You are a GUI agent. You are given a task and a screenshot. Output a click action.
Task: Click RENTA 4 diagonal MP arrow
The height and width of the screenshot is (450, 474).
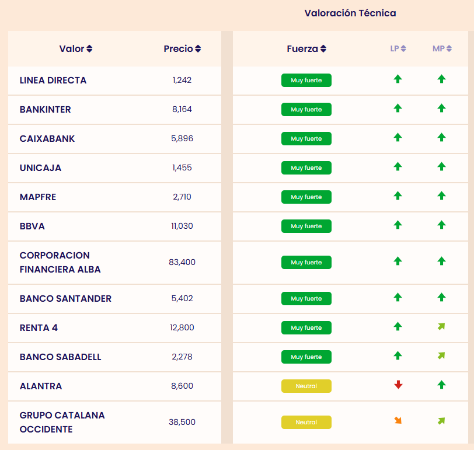(441, 327)
